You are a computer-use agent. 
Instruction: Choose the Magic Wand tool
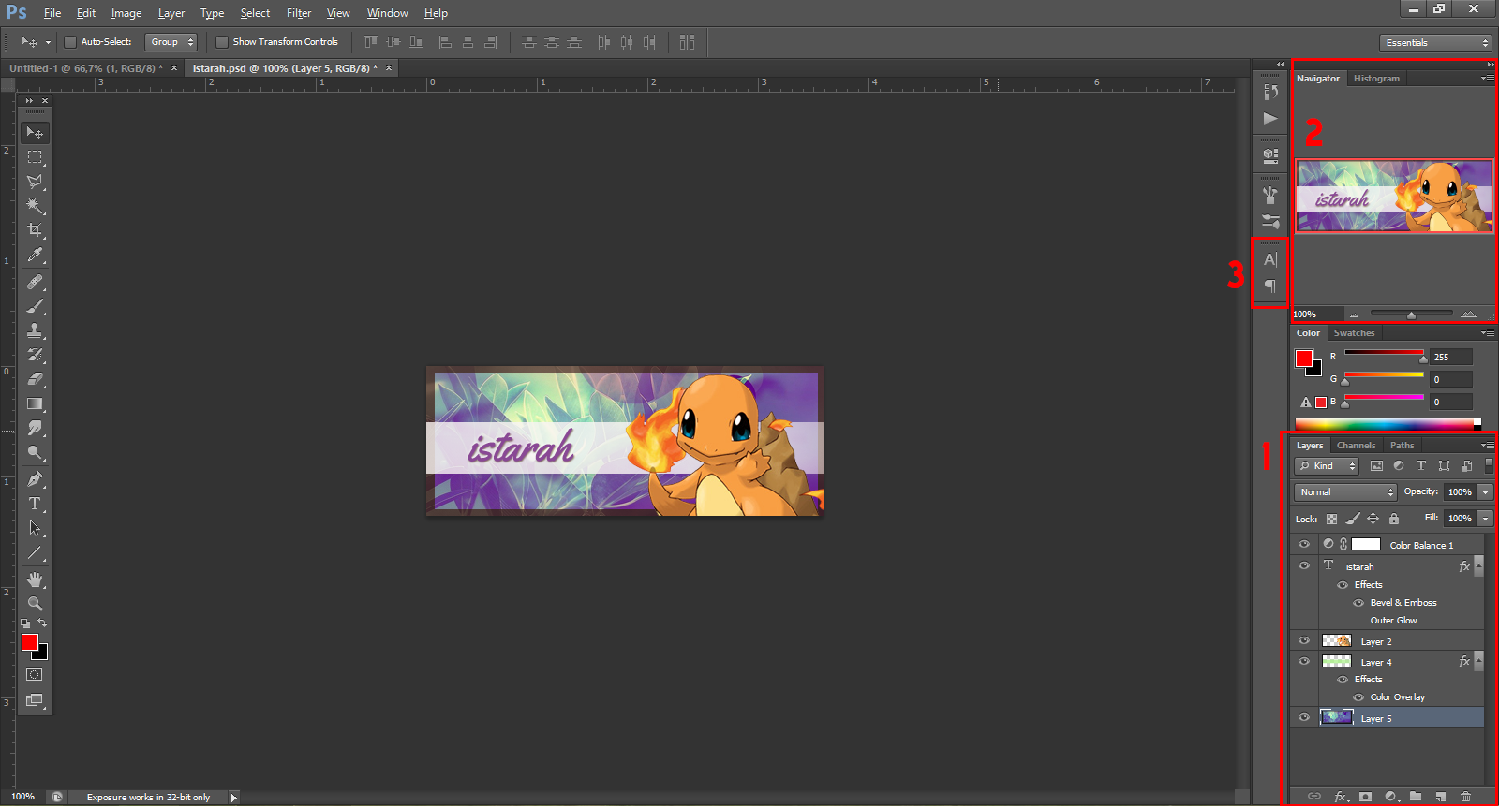[35, 206]
